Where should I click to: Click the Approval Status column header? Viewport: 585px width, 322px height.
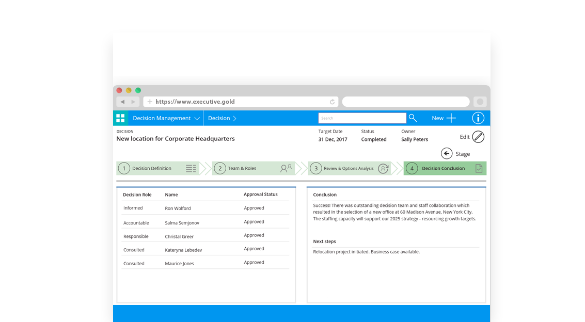260,195
